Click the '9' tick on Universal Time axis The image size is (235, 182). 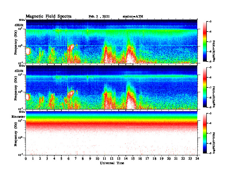point(90,159)
